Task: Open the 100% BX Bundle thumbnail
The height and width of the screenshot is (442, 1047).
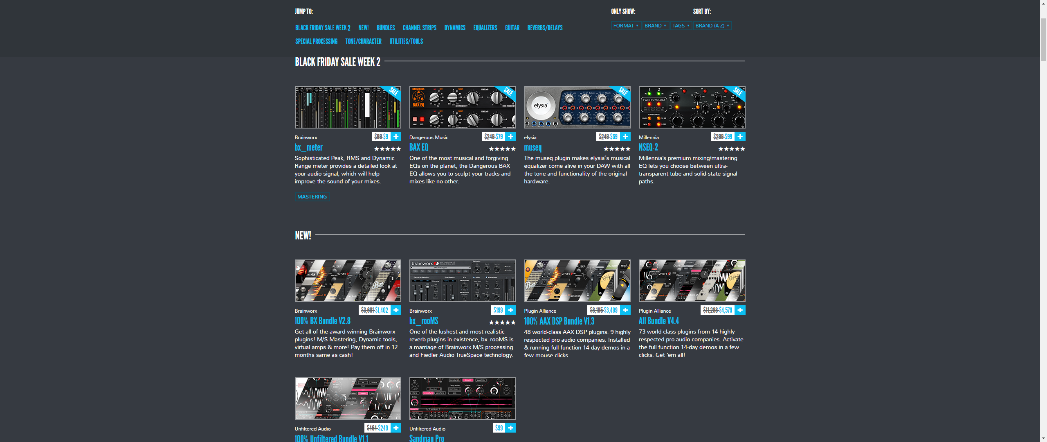Action: (x=348, y=281)
